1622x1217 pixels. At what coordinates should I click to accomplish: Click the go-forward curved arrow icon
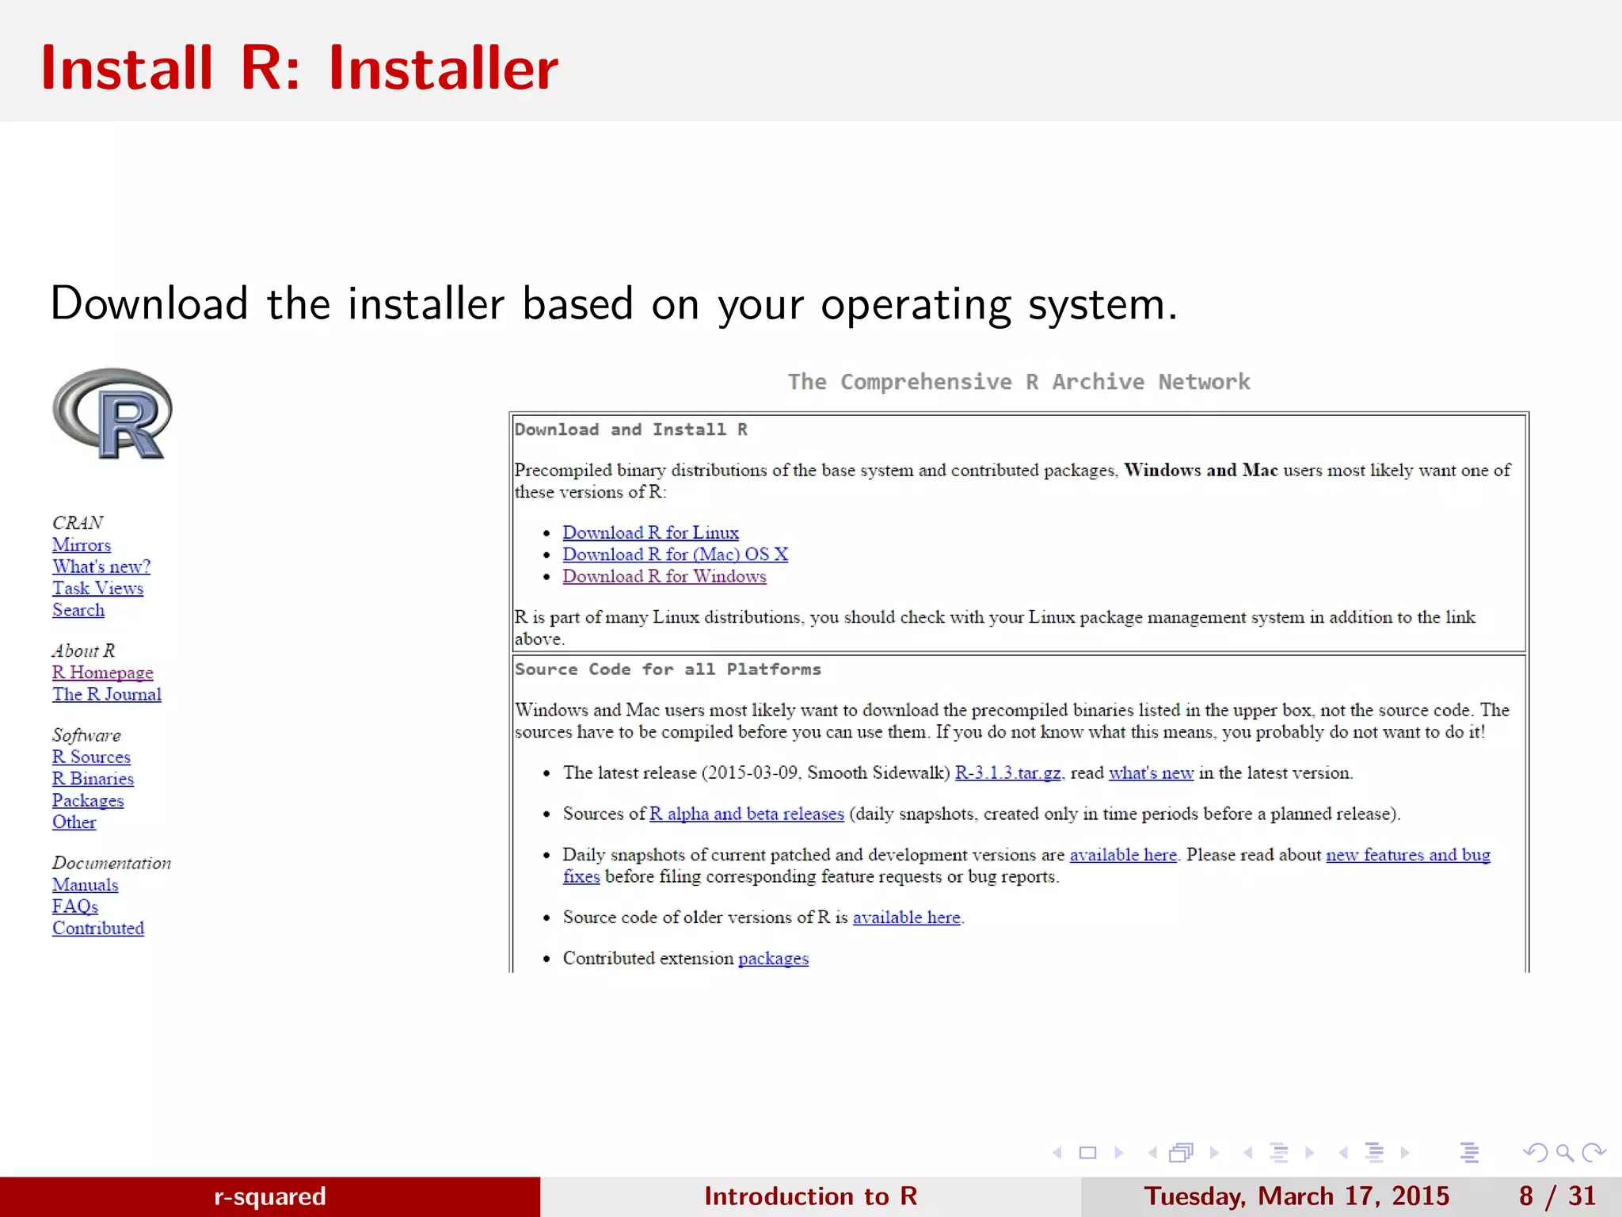click(1593, 1153)
